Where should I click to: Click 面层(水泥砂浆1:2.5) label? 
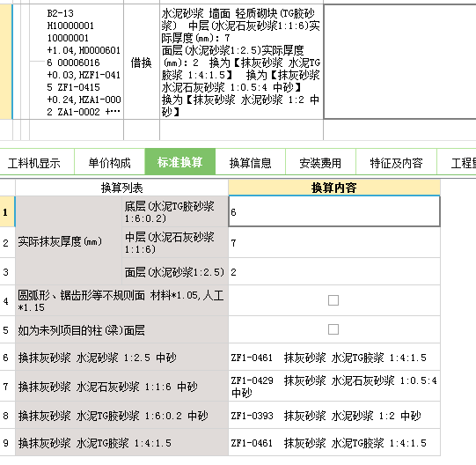[175, 271]
